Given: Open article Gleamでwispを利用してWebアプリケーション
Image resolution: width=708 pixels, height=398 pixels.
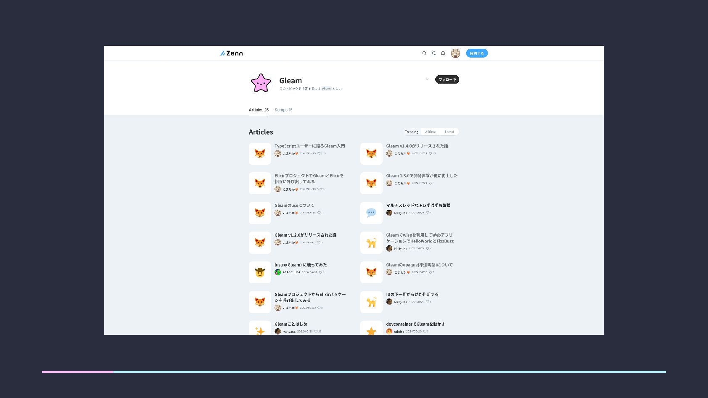Looking at the screenshot, I should pyautogui.click(x=420, y=238).
